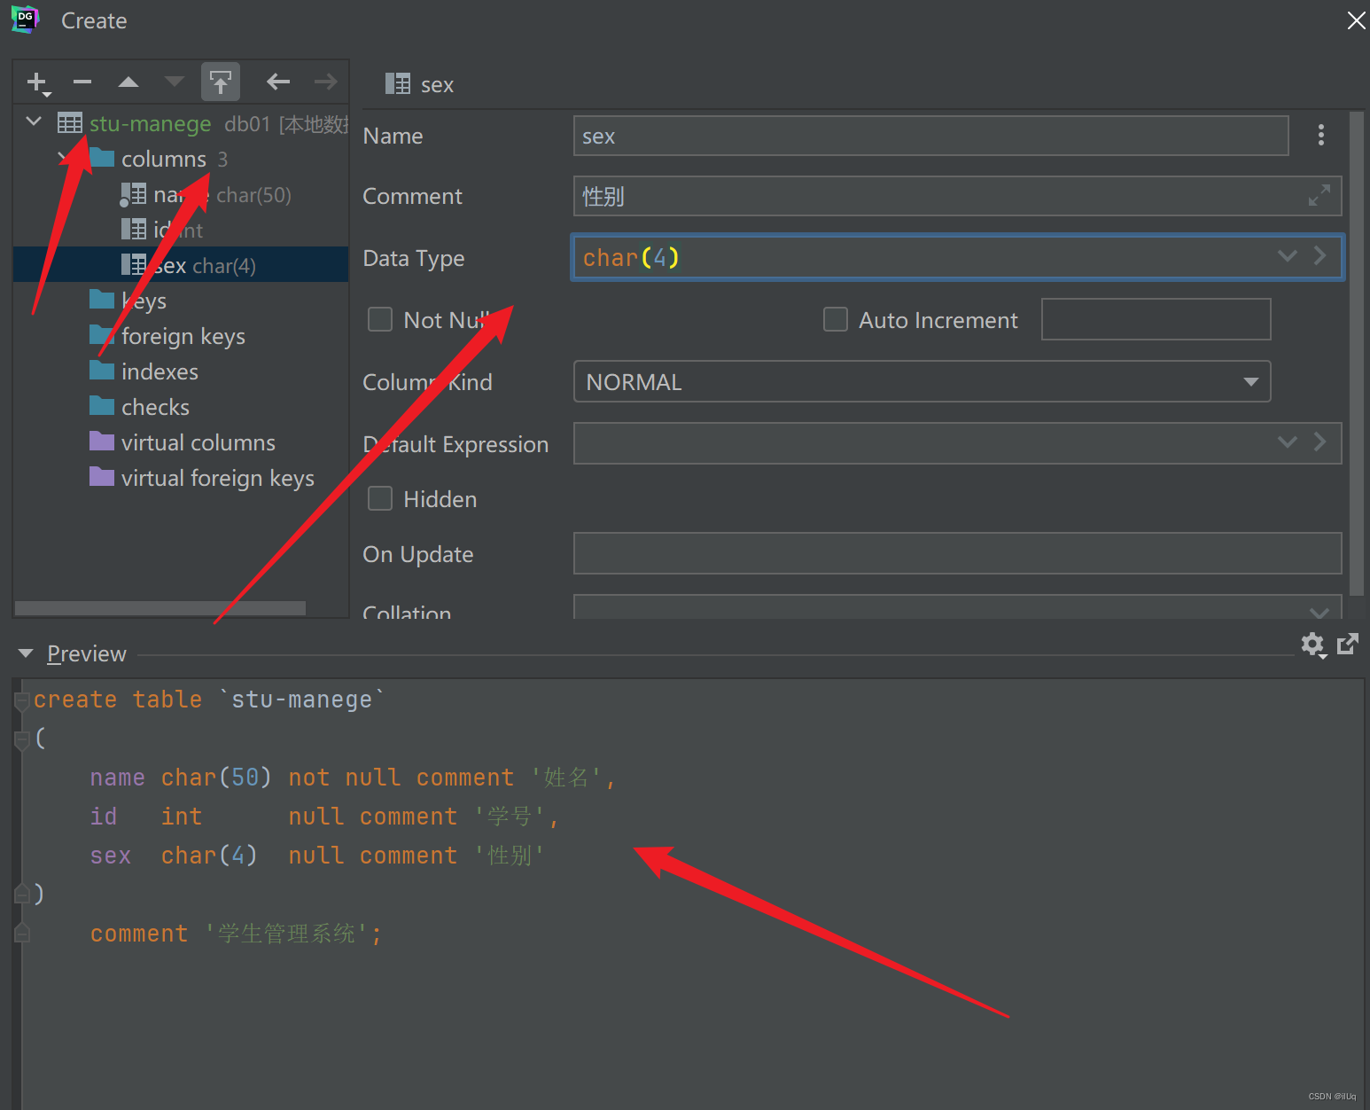1370x1110 pixels.
Task: Click the Name input field
Action: tap(930, 136)
